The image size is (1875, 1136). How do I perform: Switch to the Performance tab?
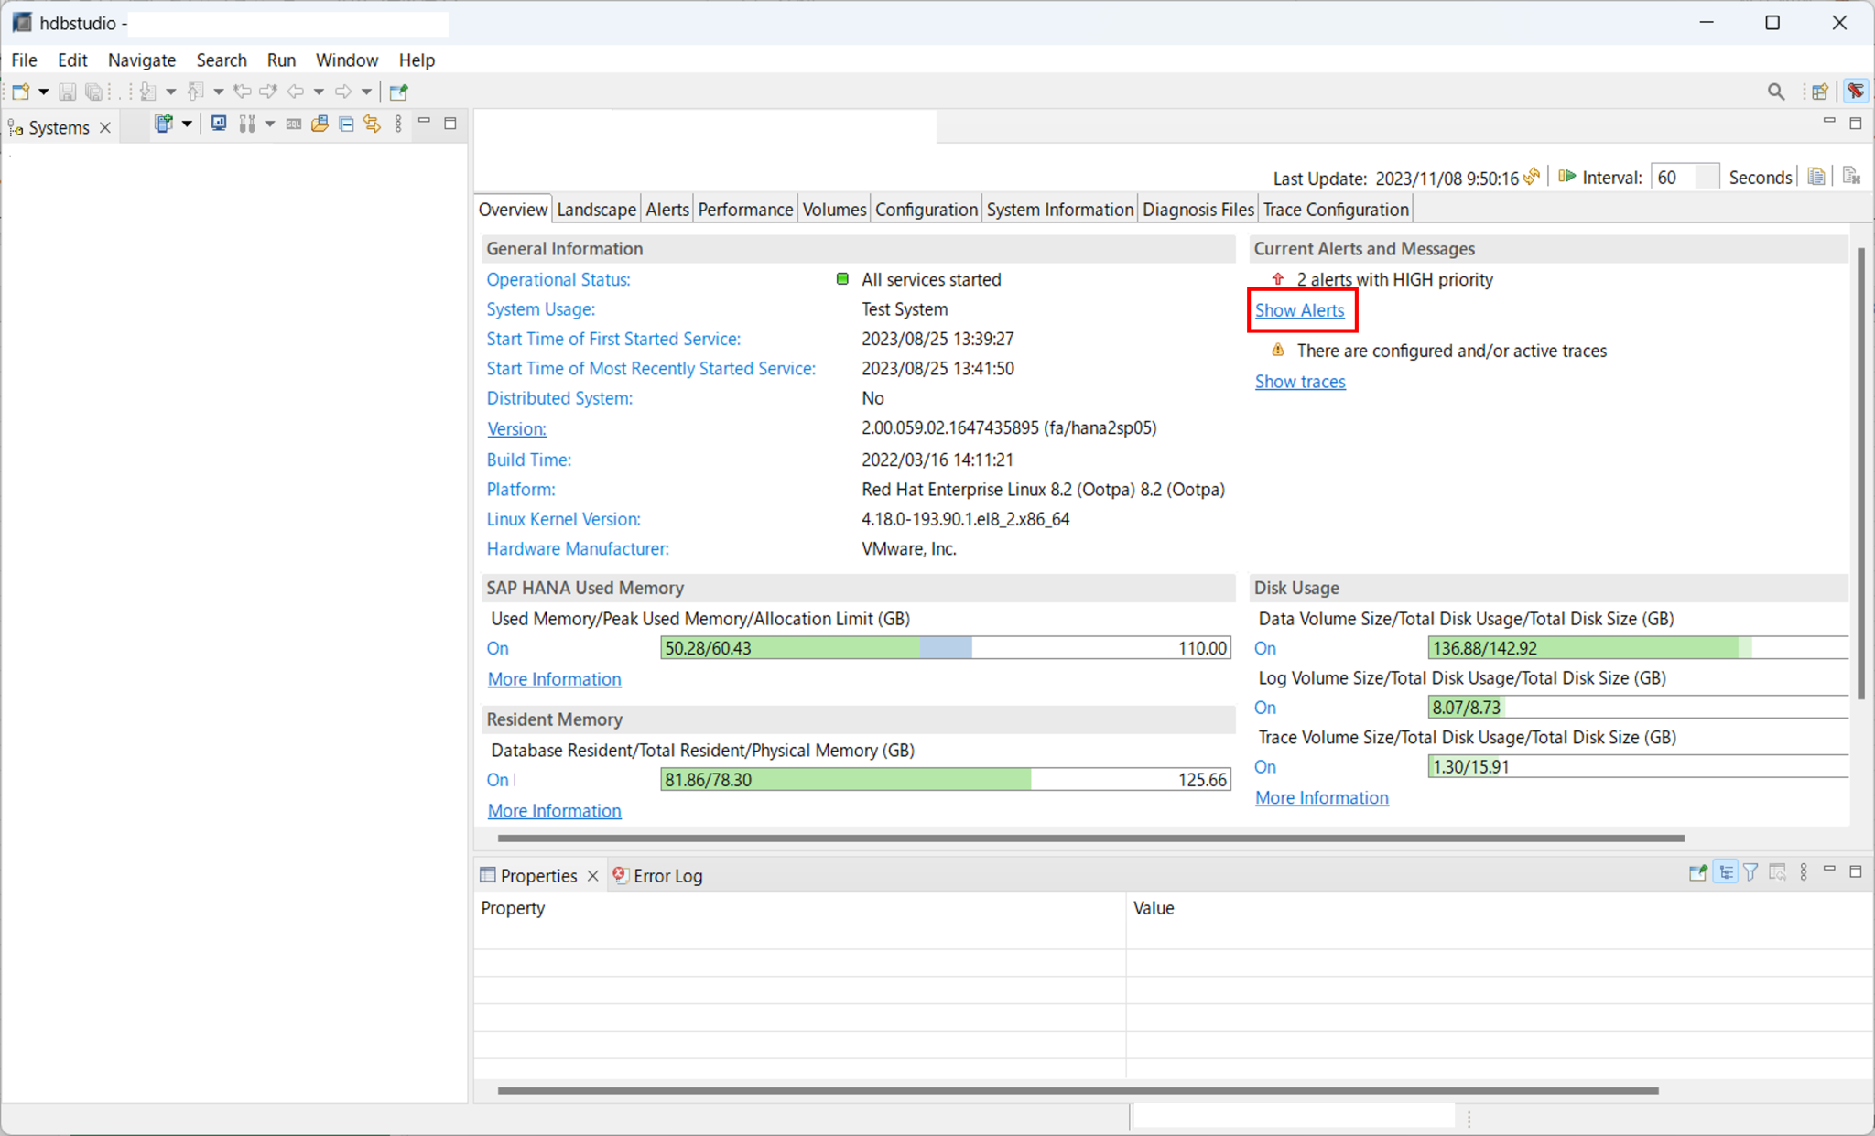click(744, 210)
